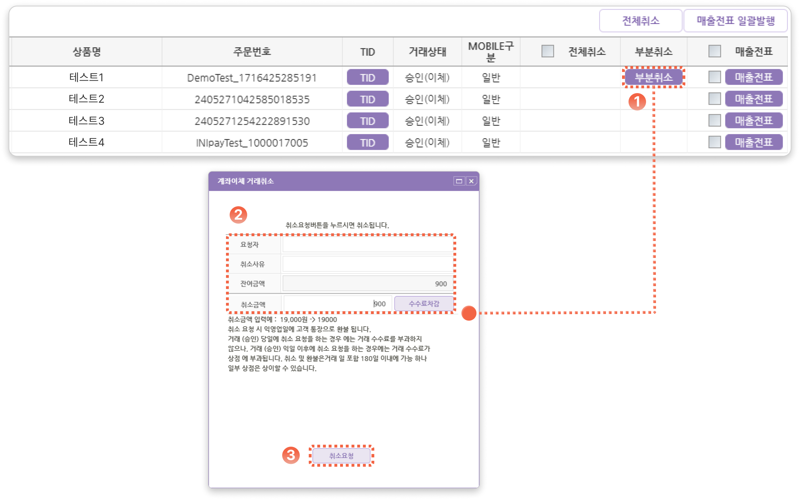Click the 전체취소 button above the table
Image resolution: width=800 pixels, height=500 pixels.
coord(640,21)
